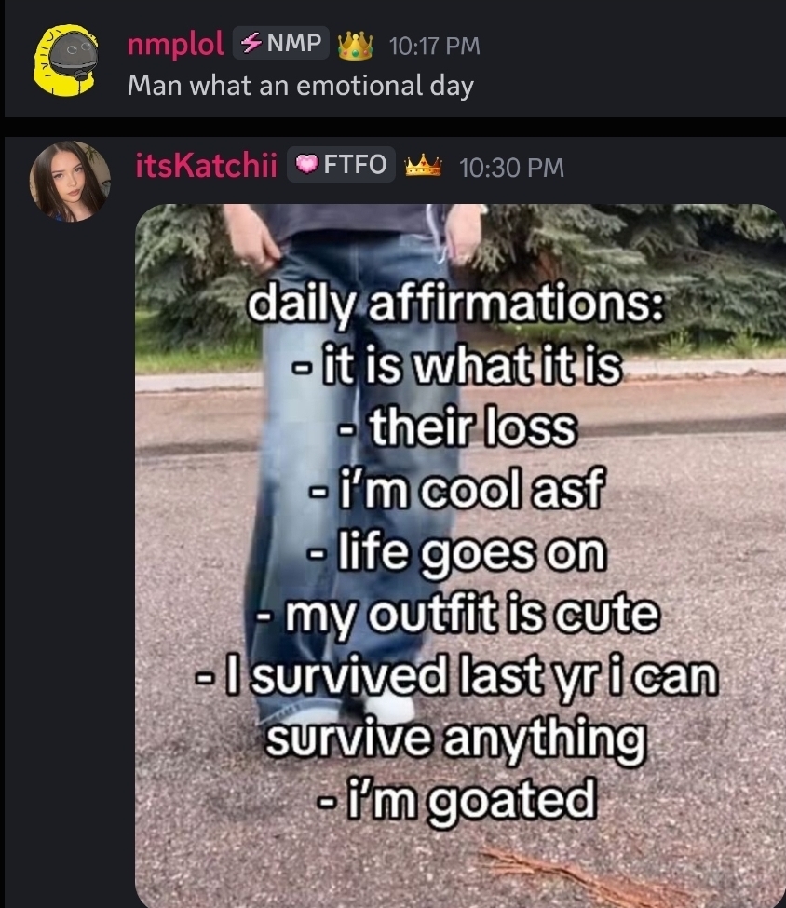The width and height of the screenshot is (786, 908).
Task: Select the 10:30 PM timestamp
Action: pyautogui.click(x=511, y=168)
